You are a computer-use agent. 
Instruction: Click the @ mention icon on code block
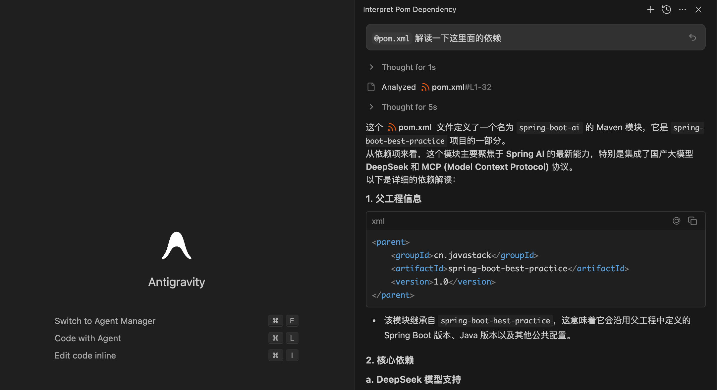676,221
